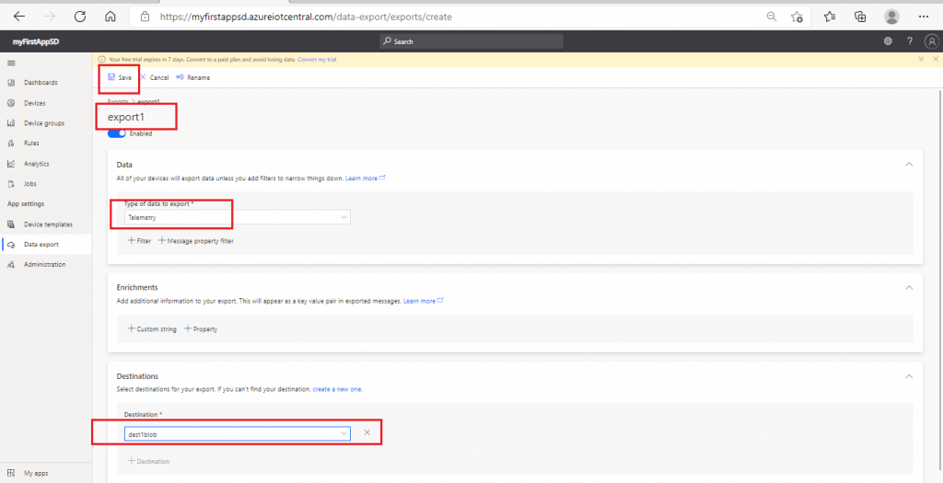Reload the page with refresh icon
943x483 pixels.
pyautogui.click(x=79, y=17)
